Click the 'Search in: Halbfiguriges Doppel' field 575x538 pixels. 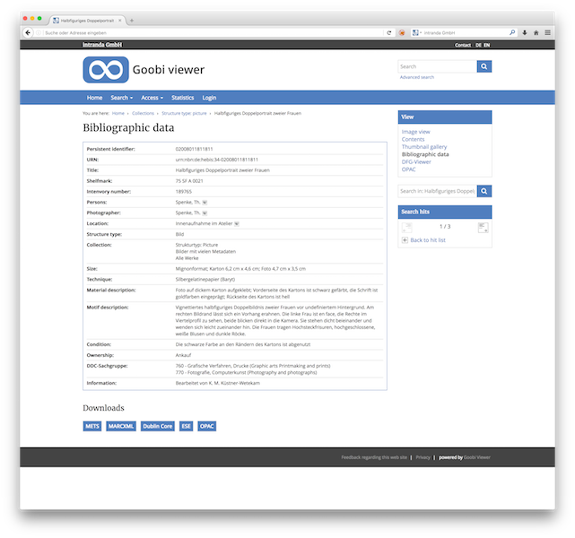pyautogui.click(x=437, y=191)
